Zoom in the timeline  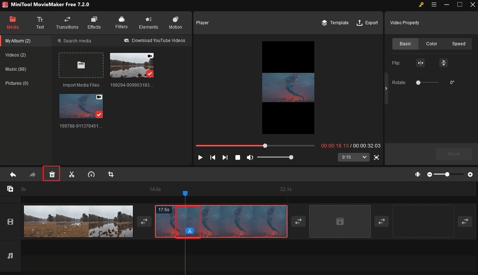click(470, 175)
